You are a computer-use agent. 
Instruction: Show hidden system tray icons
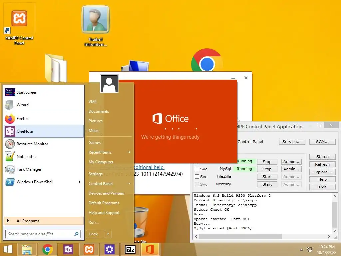point(301,250)
